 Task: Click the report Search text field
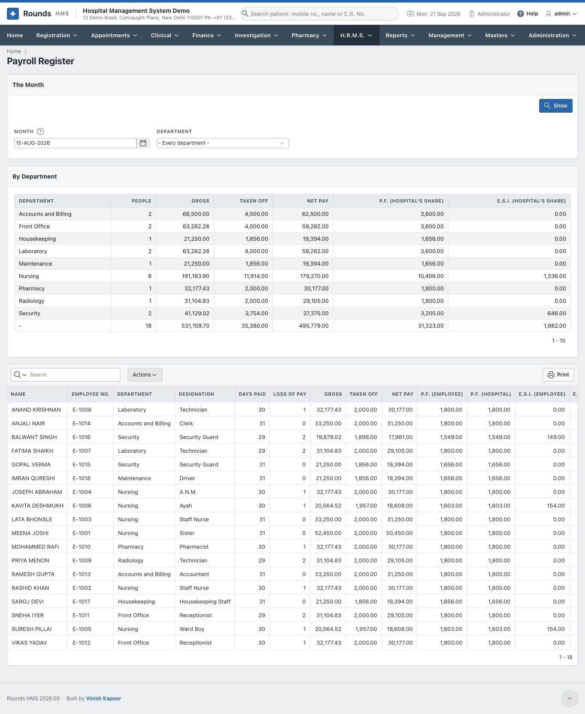click(x=74, y=375)
